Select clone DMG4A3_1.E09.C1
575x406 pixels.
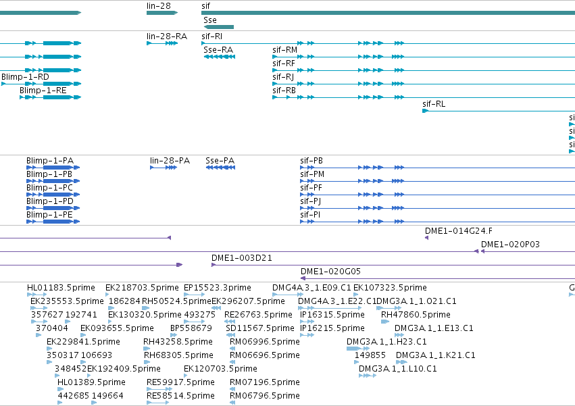[311, 288]
